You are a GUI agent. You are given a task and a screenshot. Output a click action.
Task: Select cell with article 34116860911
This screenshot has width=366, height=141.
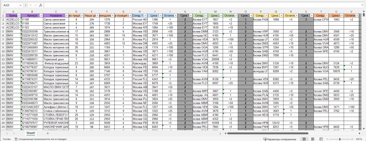point(32,59)
